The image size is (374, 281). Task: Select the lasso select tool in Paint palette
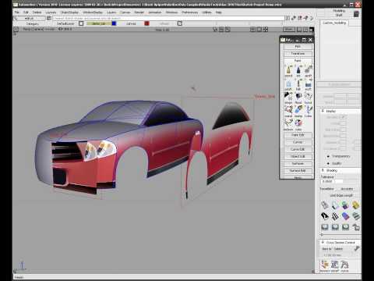coord(308,98)
